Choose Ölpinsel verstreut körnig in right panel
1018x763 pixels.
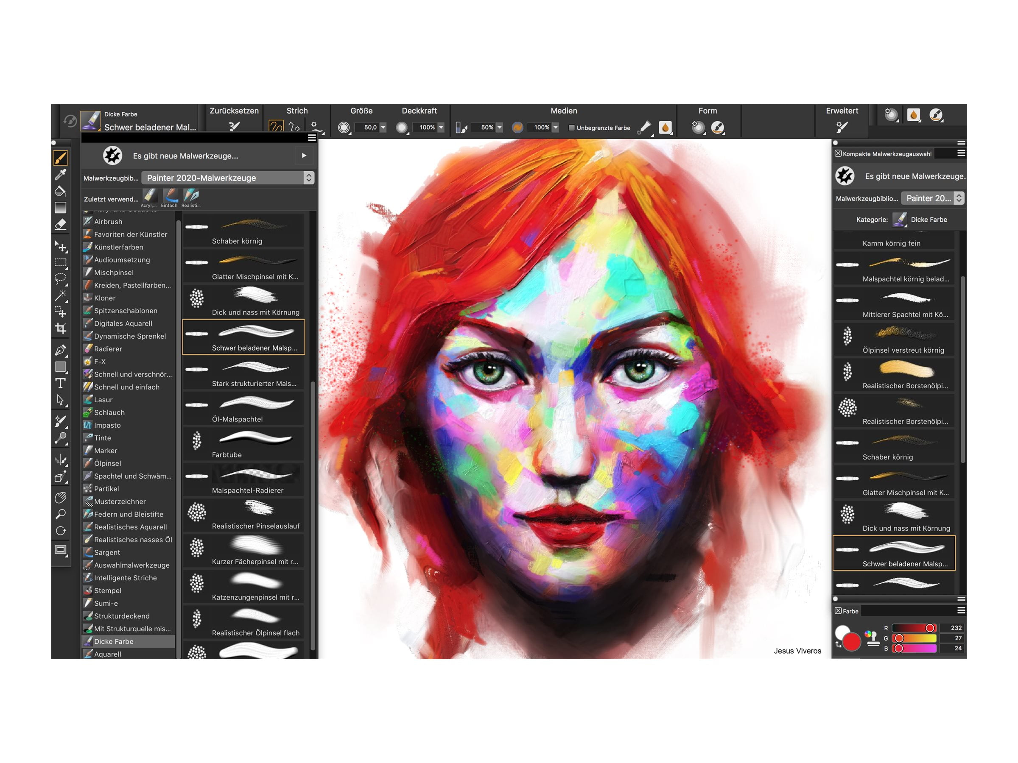[x=894, y=340]
